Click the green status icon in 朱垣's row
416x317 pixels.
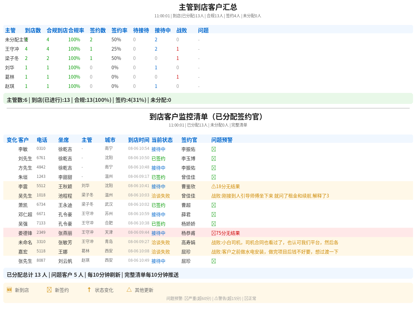point(214,177)
